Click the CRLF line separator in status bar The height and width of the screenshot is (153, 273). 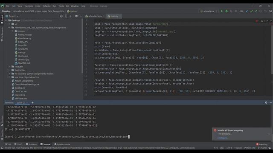tap(222, 148)
